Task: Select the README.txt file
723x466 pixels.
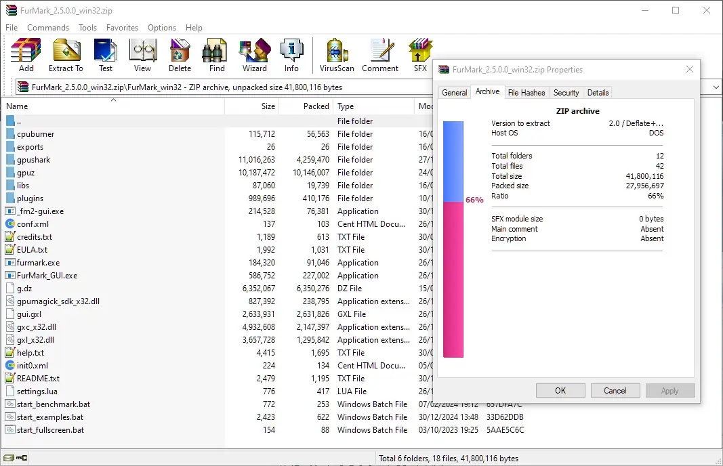Action: pos(218,379)
